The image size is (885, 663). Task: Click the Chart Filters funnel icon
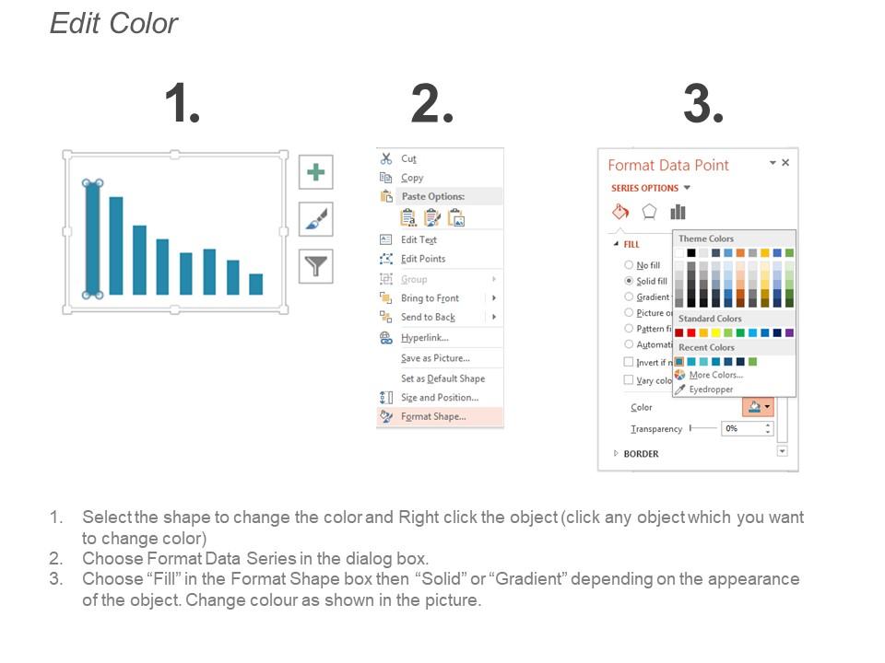click(x=315, y=267)
